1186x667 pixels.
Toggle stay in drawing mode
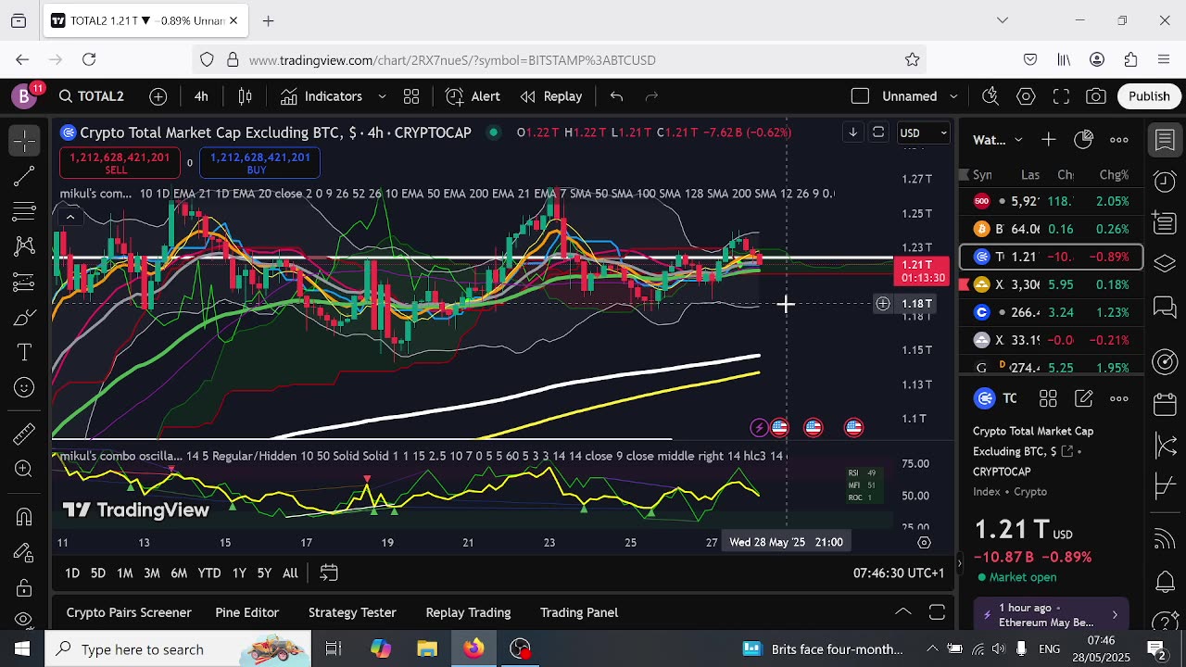pyautogui.click(x=24, y=553)
